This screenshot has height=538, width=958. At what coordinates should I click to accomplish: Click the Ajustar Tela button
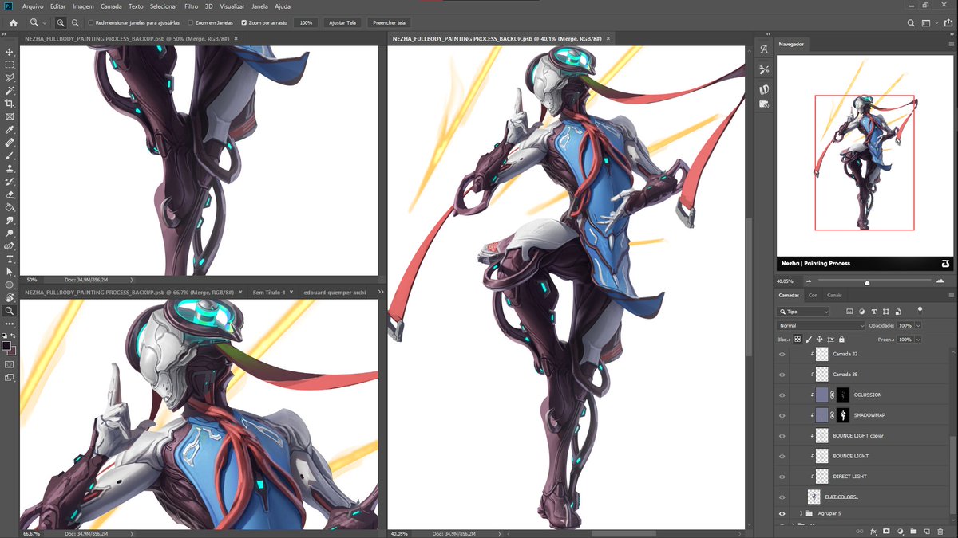343,23
